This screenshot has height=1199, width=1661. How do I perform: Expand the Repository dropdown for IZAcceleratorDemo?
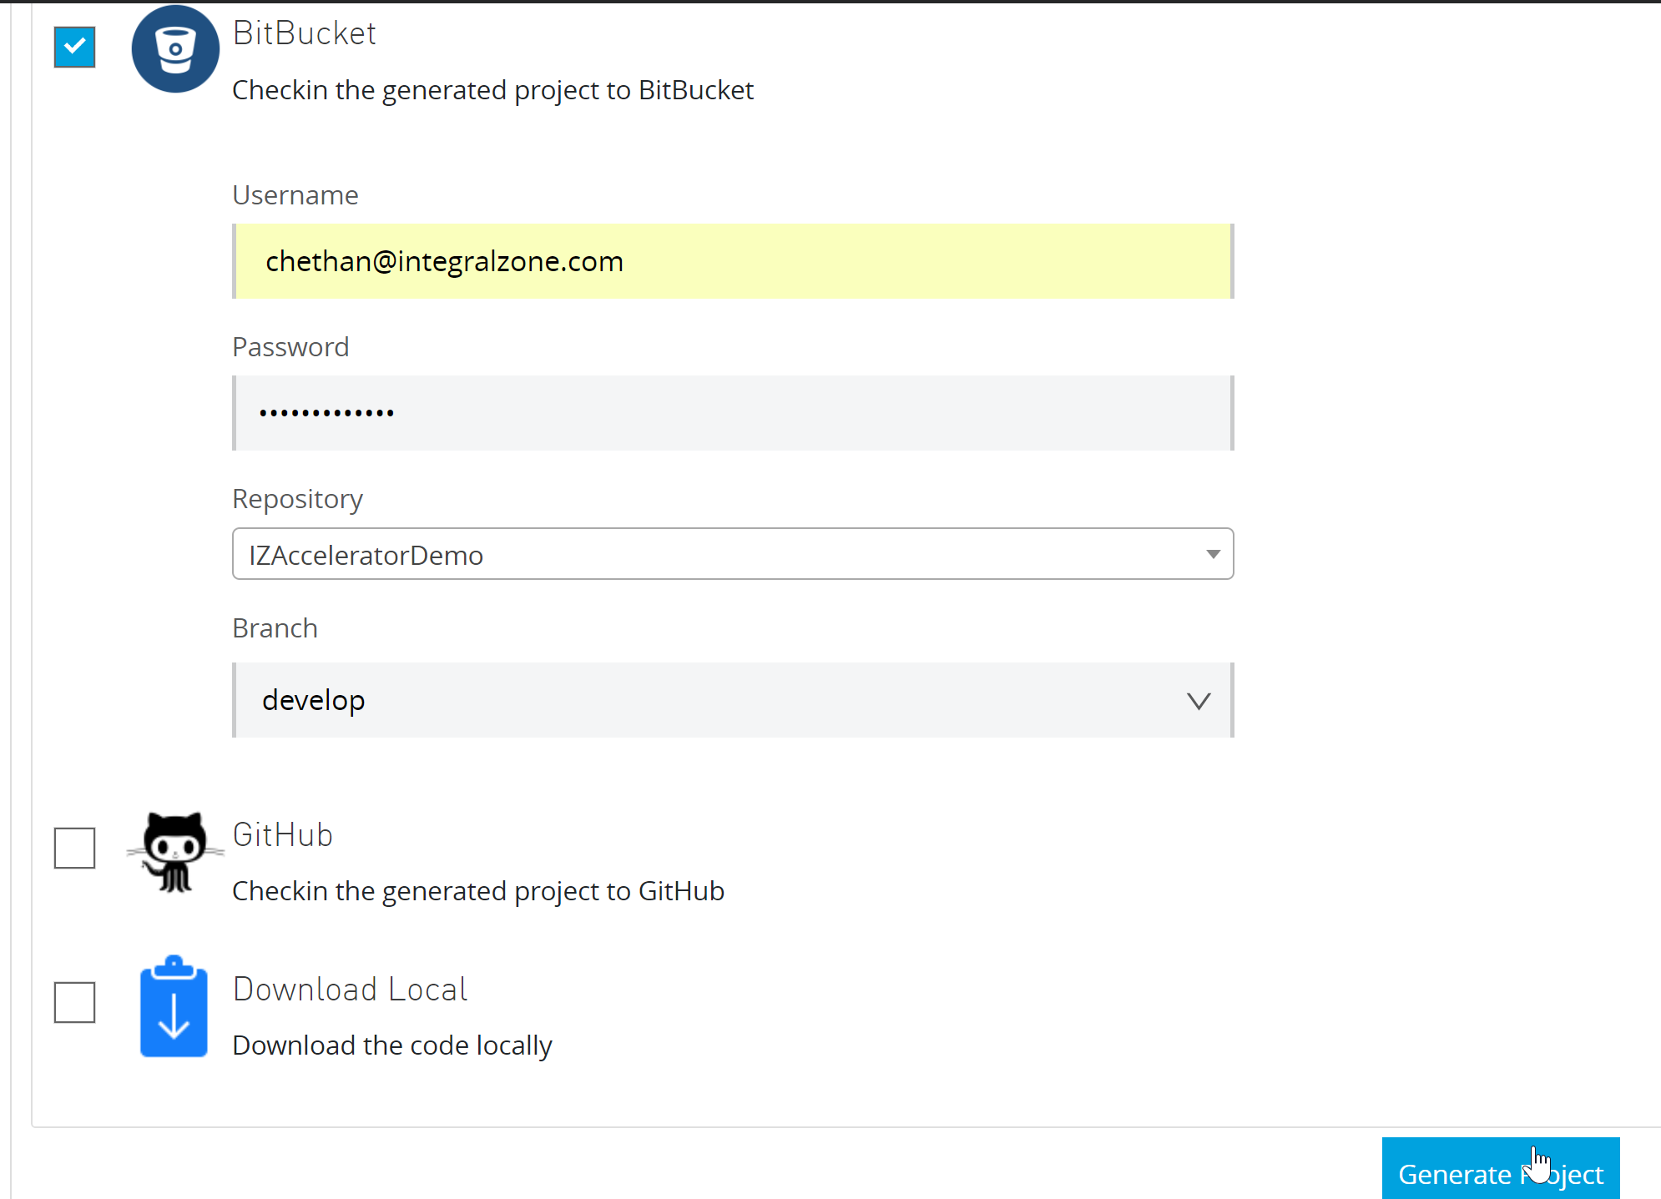[1209, 554]
